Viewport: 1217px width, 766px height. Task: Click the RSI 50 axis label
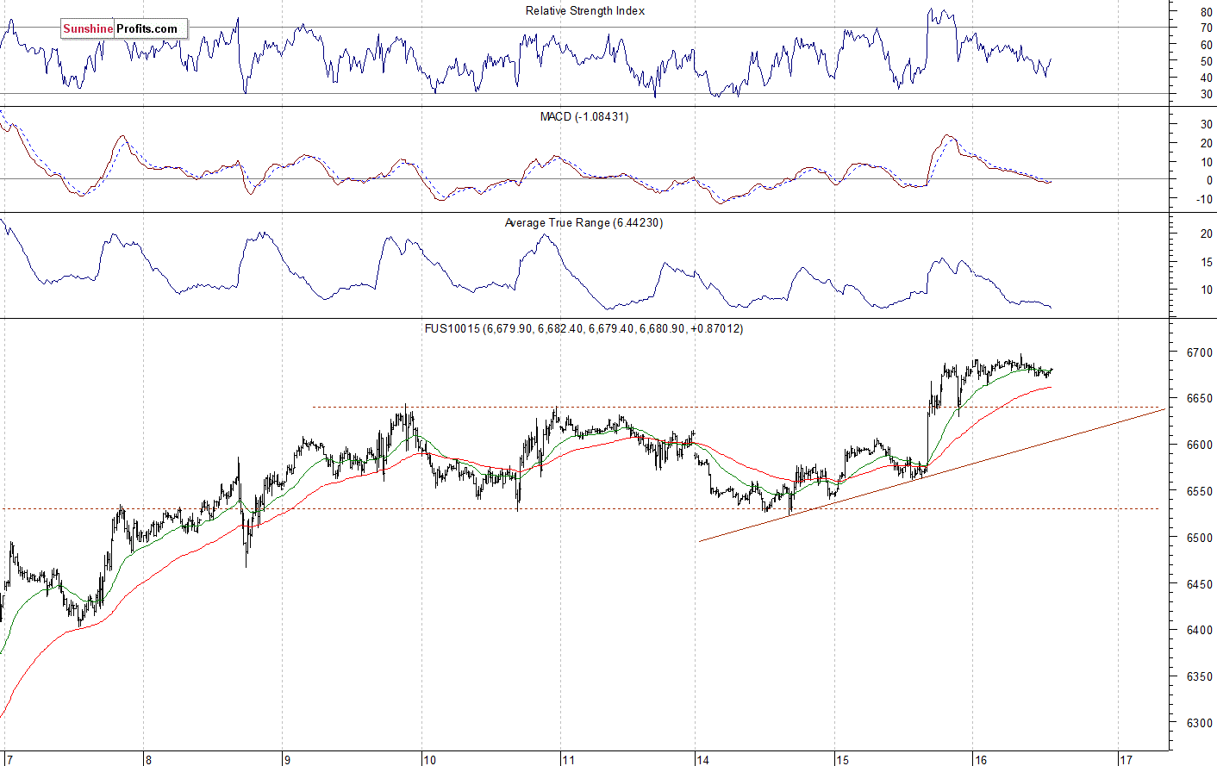1207,61
